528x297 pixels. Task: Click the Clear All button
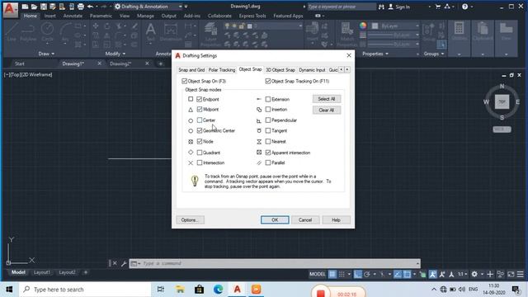tap(327, 110)
